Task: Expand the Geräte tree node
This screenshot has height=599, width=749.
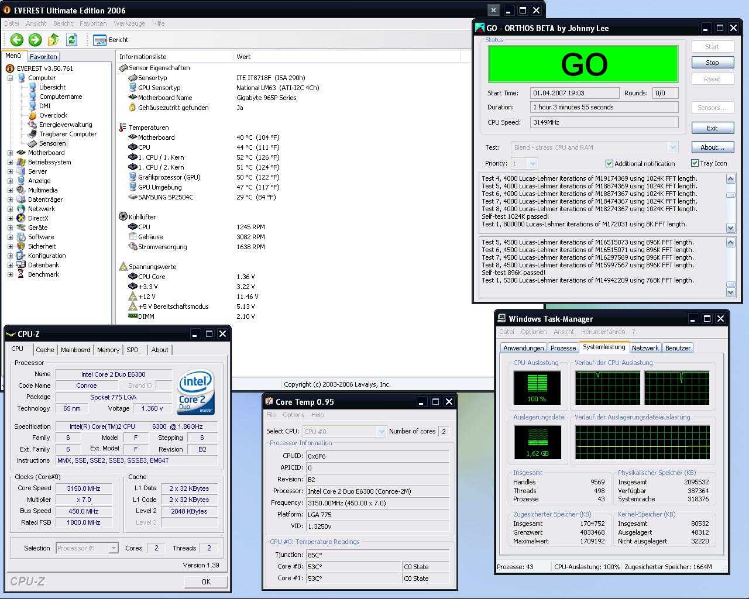Action: 10,228
